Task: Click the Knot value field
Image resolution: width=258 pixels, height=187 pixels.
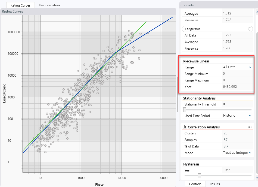Action: (x=237, y=87)
